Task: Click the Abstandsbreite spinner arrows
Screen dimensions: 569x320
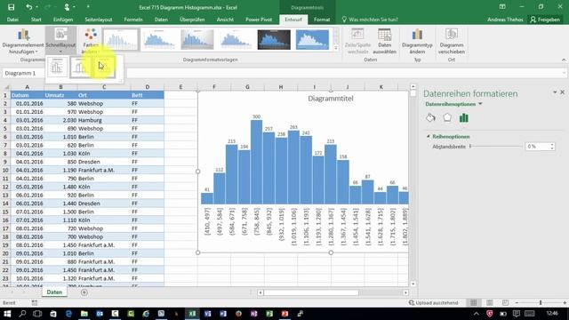Action: coord(552,147)
